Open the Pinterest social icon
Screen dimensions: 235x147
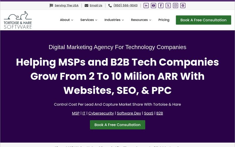tap(183, 6)
